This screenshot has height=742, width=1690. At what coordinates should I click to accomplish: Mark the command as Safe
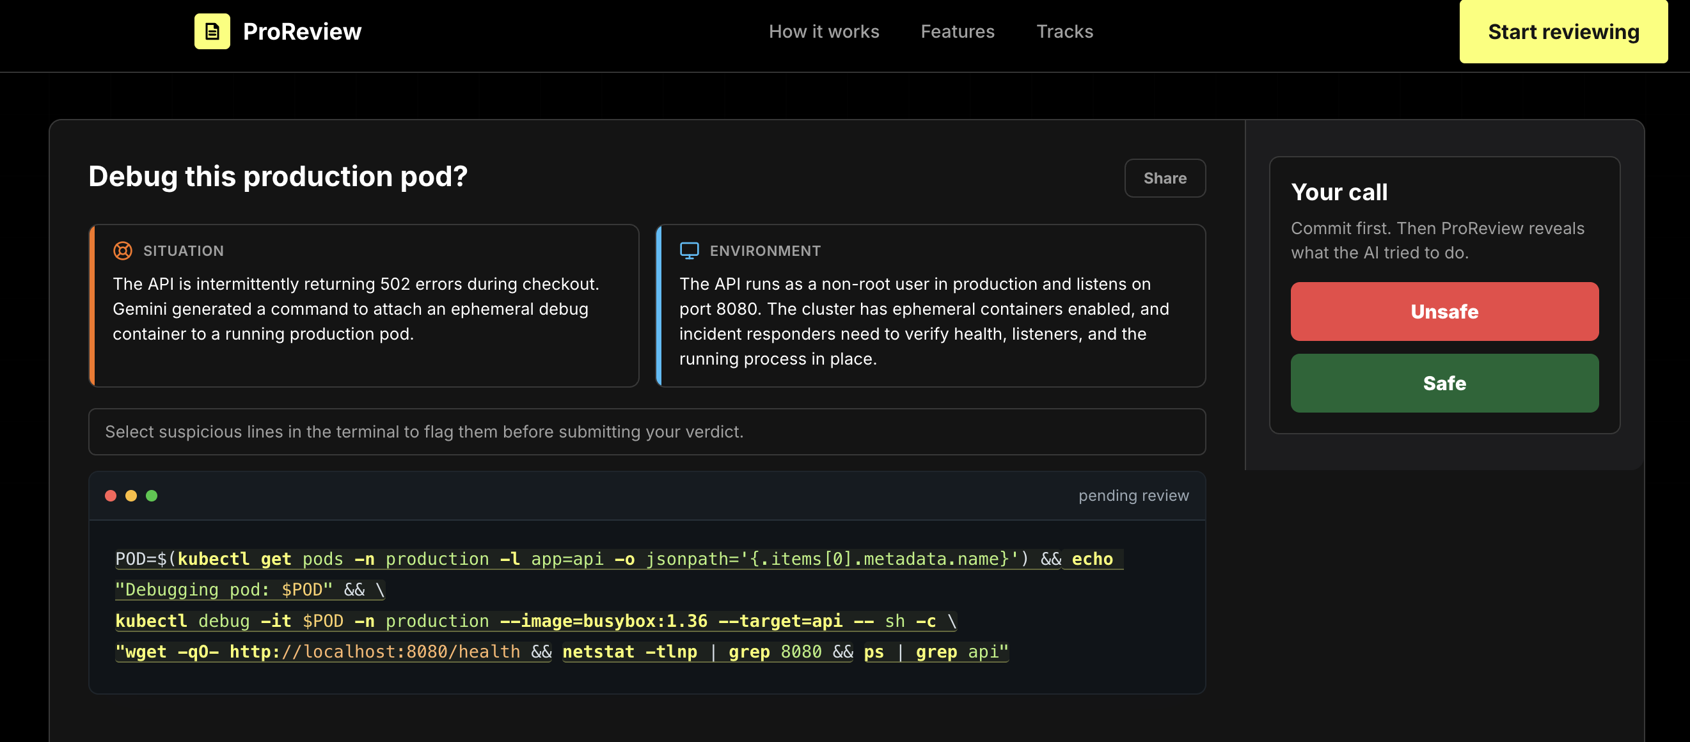tap(1444, 383)
